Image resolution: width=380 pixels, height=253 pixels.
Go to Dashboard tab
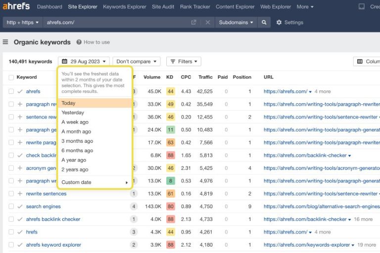pos(49,7)
